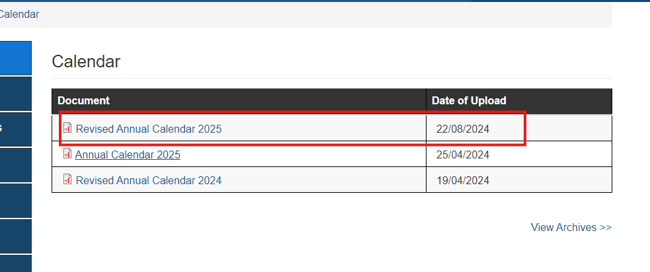Follow the View Archives >> link
Viewport: 650px width, 272px height.
[571, 227]
